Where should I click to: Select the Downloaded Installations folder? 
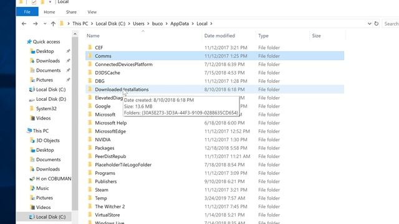click(214, 90)
